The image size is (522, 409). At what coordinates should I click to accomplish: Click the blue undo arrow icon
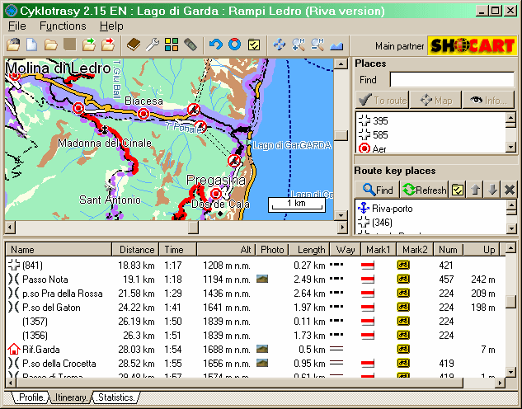[x=216, y=45]
